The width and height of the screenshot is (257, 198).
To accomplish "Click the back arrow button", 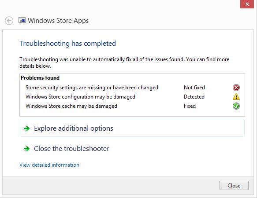I will point(9,21).
